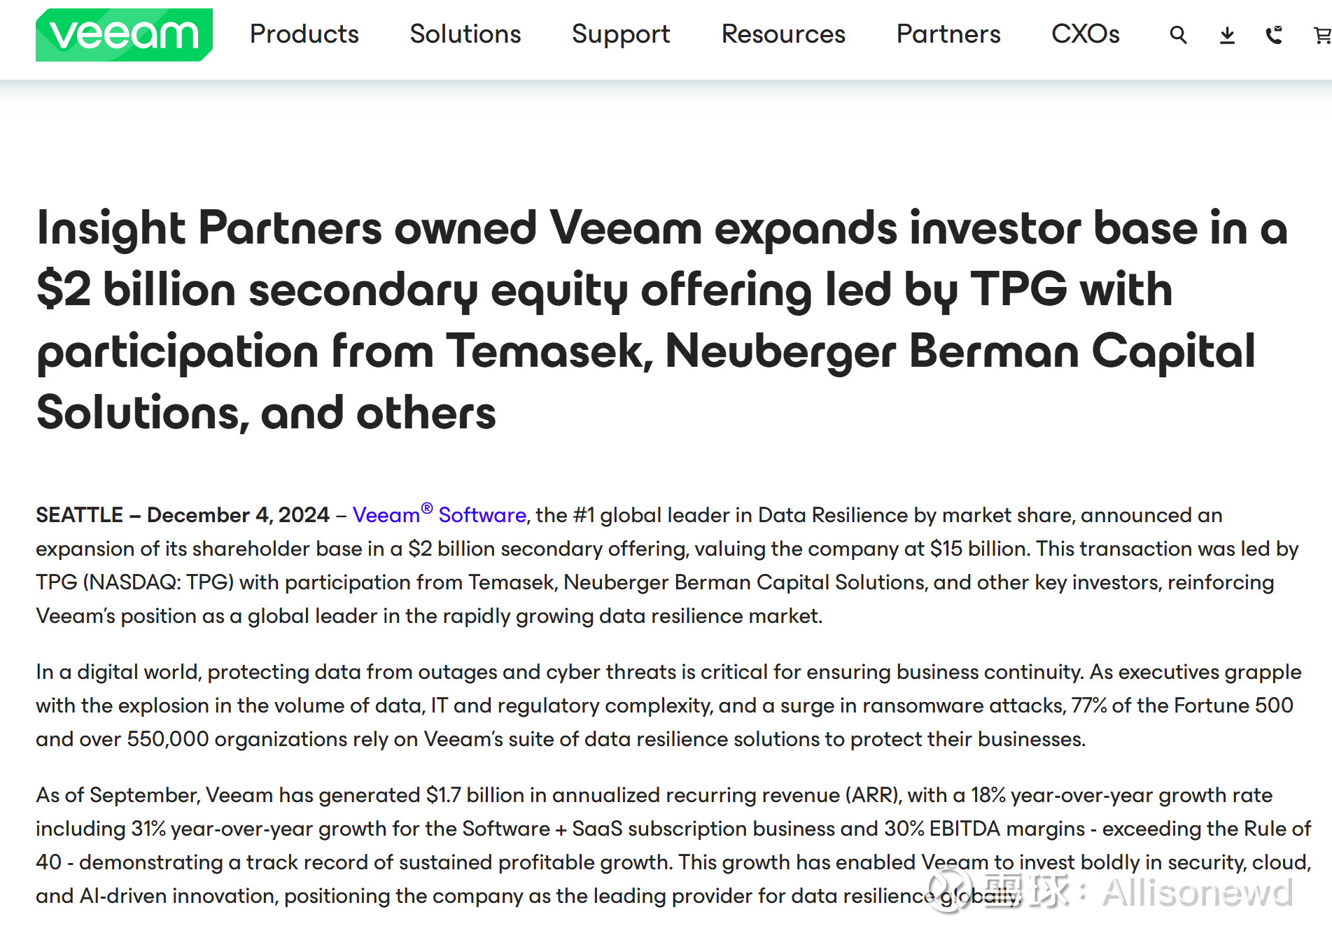
Task: Open the Products menu
Action: 304,34
